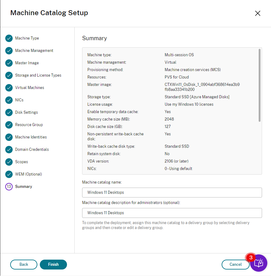Open the Storage and License Types step
The height and width of the screenshot is (276, 271).
point(38,75)
